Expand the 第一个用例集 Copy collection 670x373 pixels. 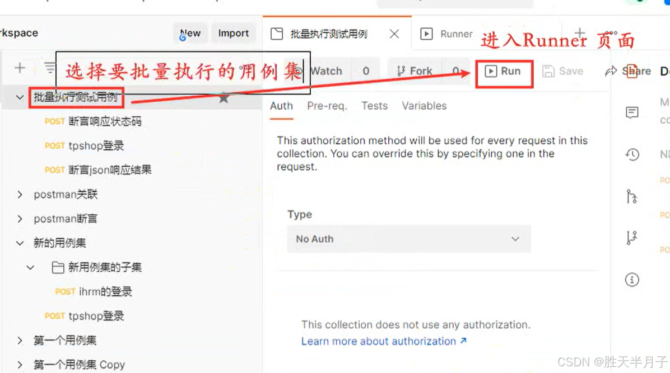[20, 365]
